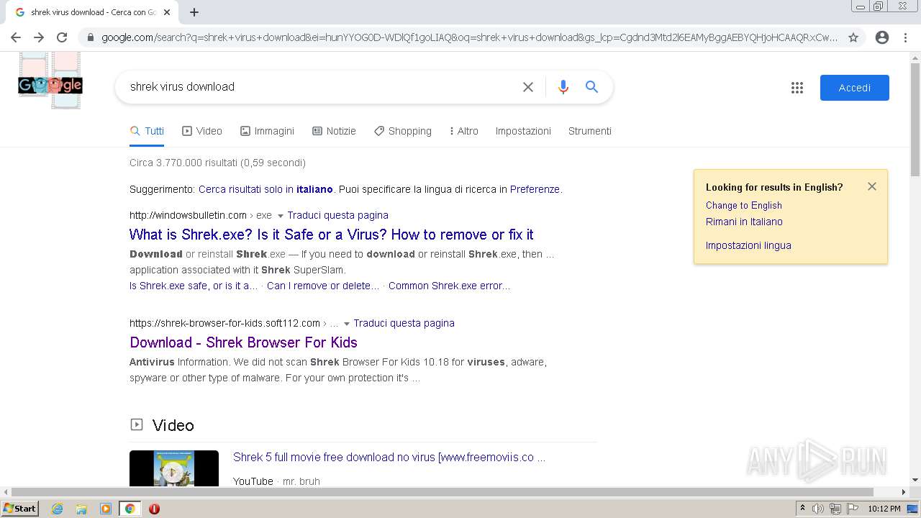Viewport: 921px width, 518px height.
Task: Open the Google apps grid
Action: point(797,88)
